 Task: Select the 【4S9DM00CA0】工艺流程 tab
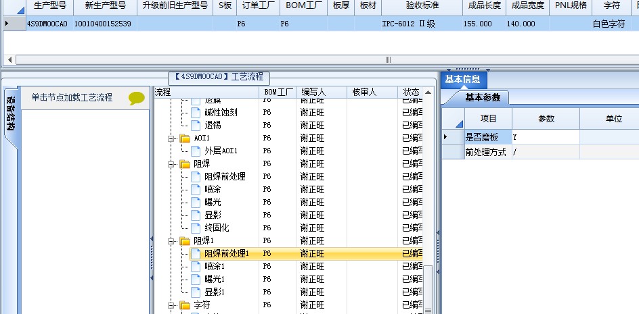point(219,77)
